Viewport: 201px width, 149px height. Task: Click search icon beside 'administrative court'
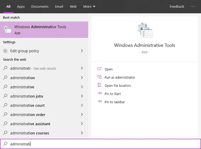click(5, 105)
